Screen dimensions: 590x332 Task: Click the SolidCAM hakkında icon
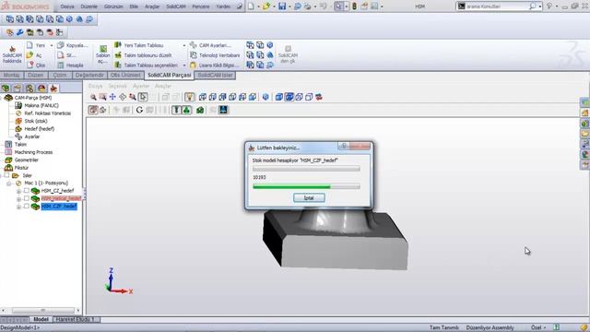click(12, 54)
